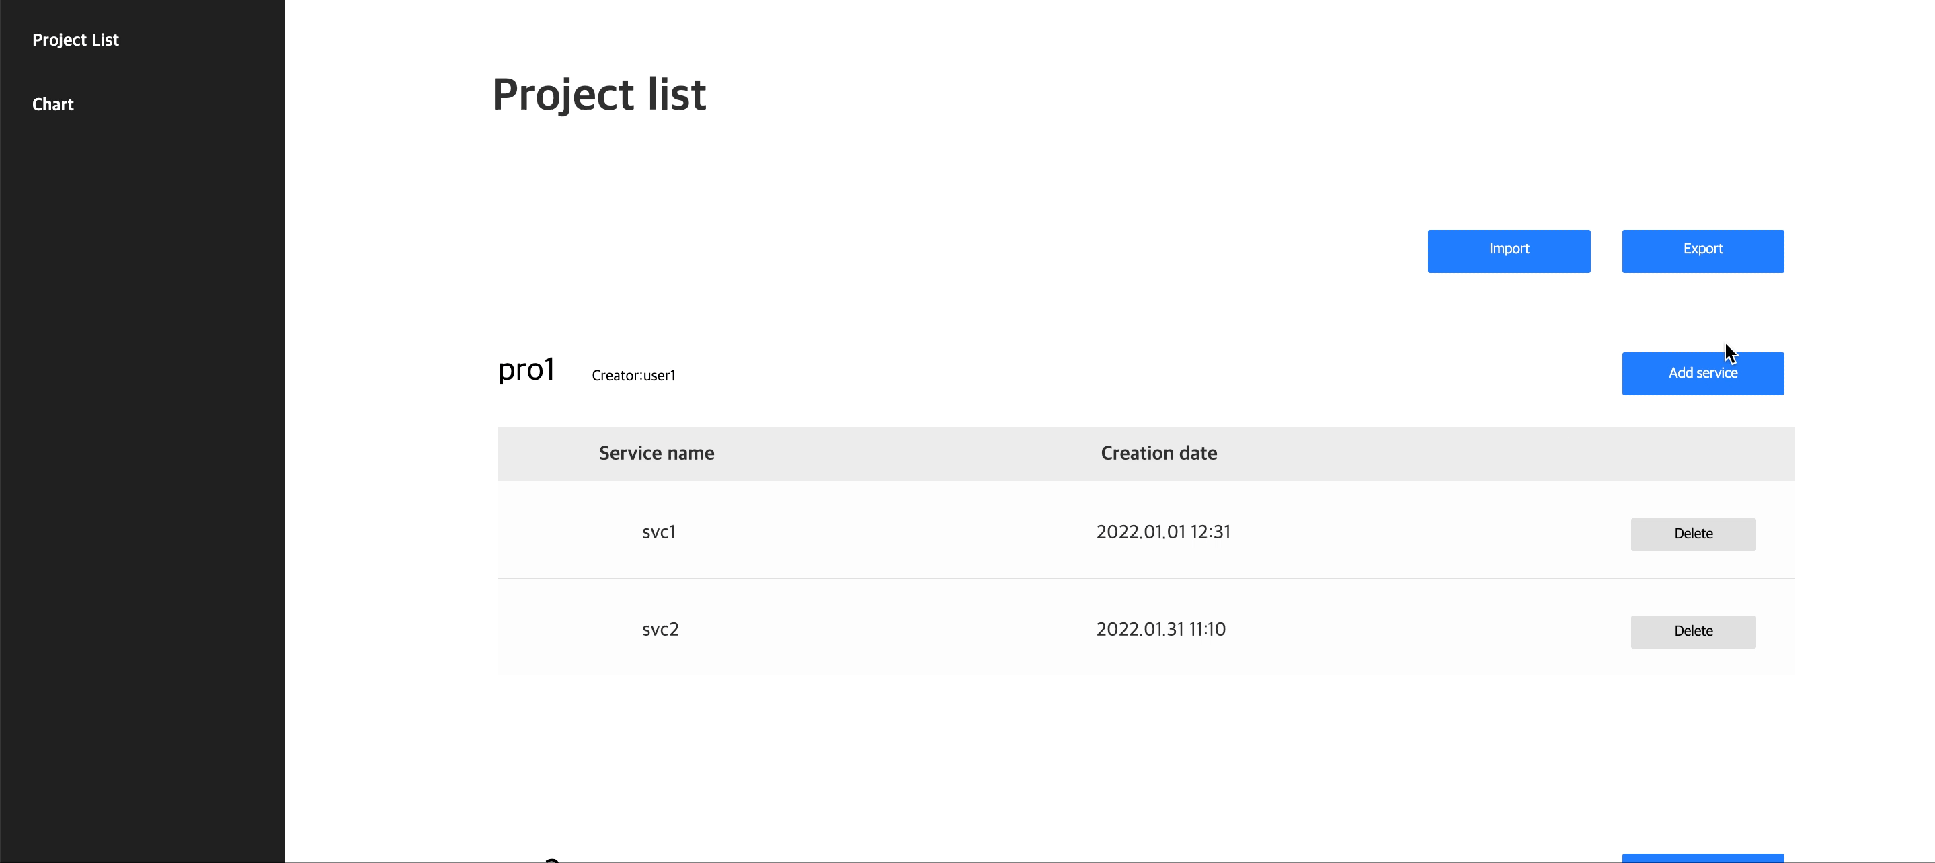This screenshot has height=863, width=1935.
Task: Select creation date of svc2
Action: click(x=1160, y=628)
